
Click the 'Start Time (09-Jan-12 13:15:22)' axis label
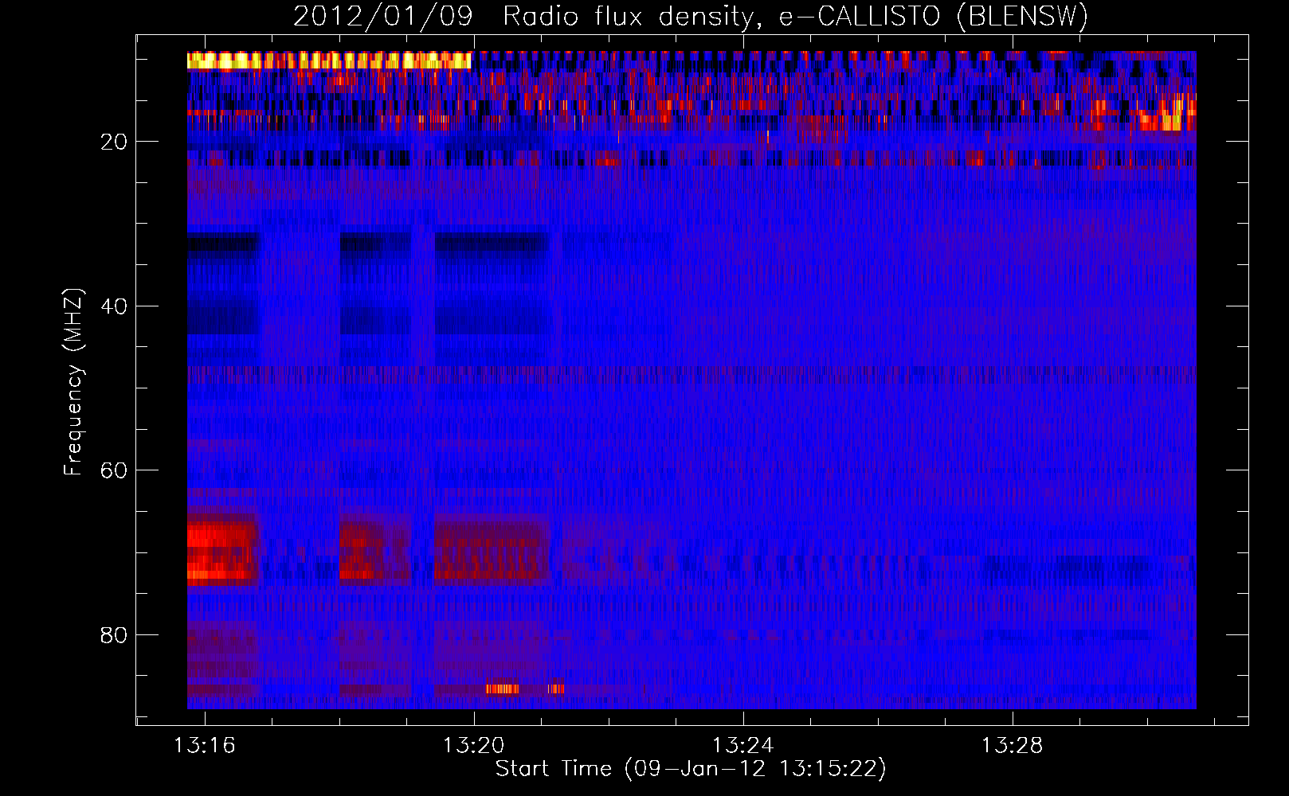pos(691,769)
